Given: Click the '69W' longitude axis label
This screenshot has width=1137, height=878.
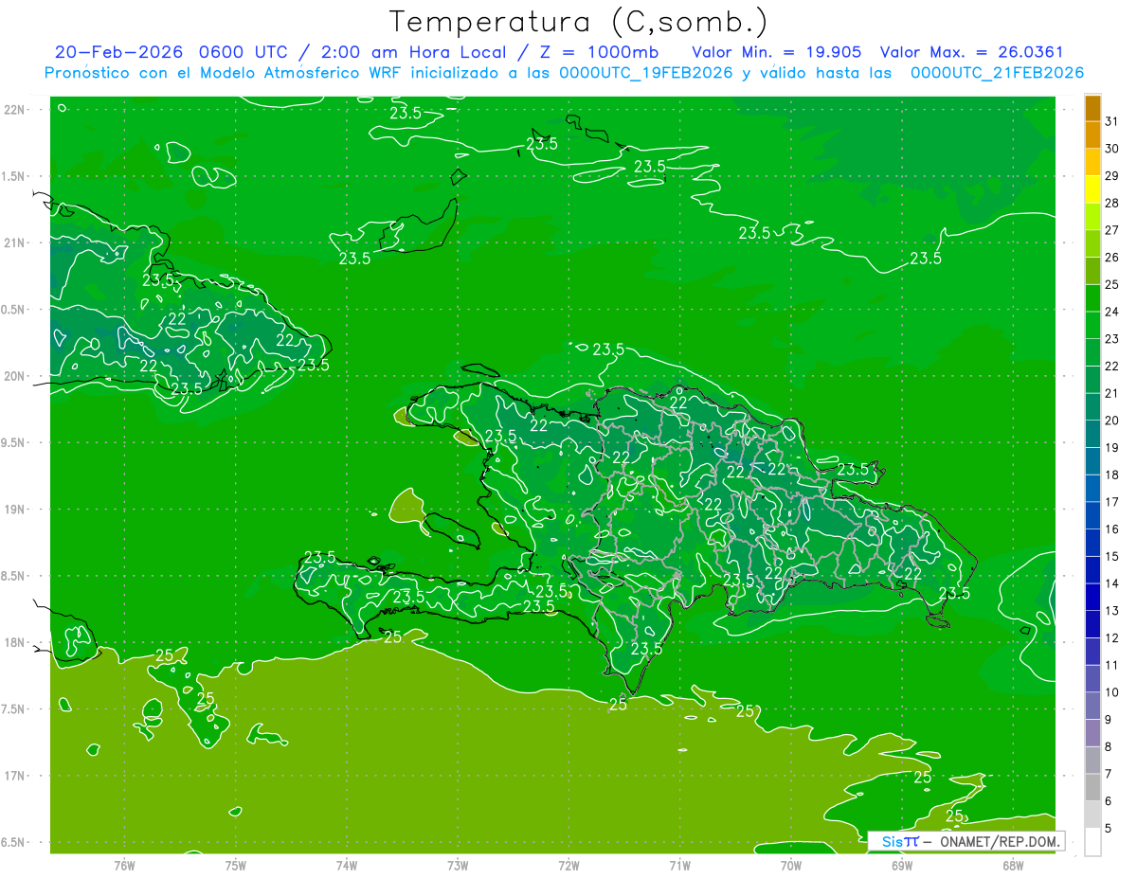Looking at the screenshot, I should pyautogui.click(x=902, y=865).
